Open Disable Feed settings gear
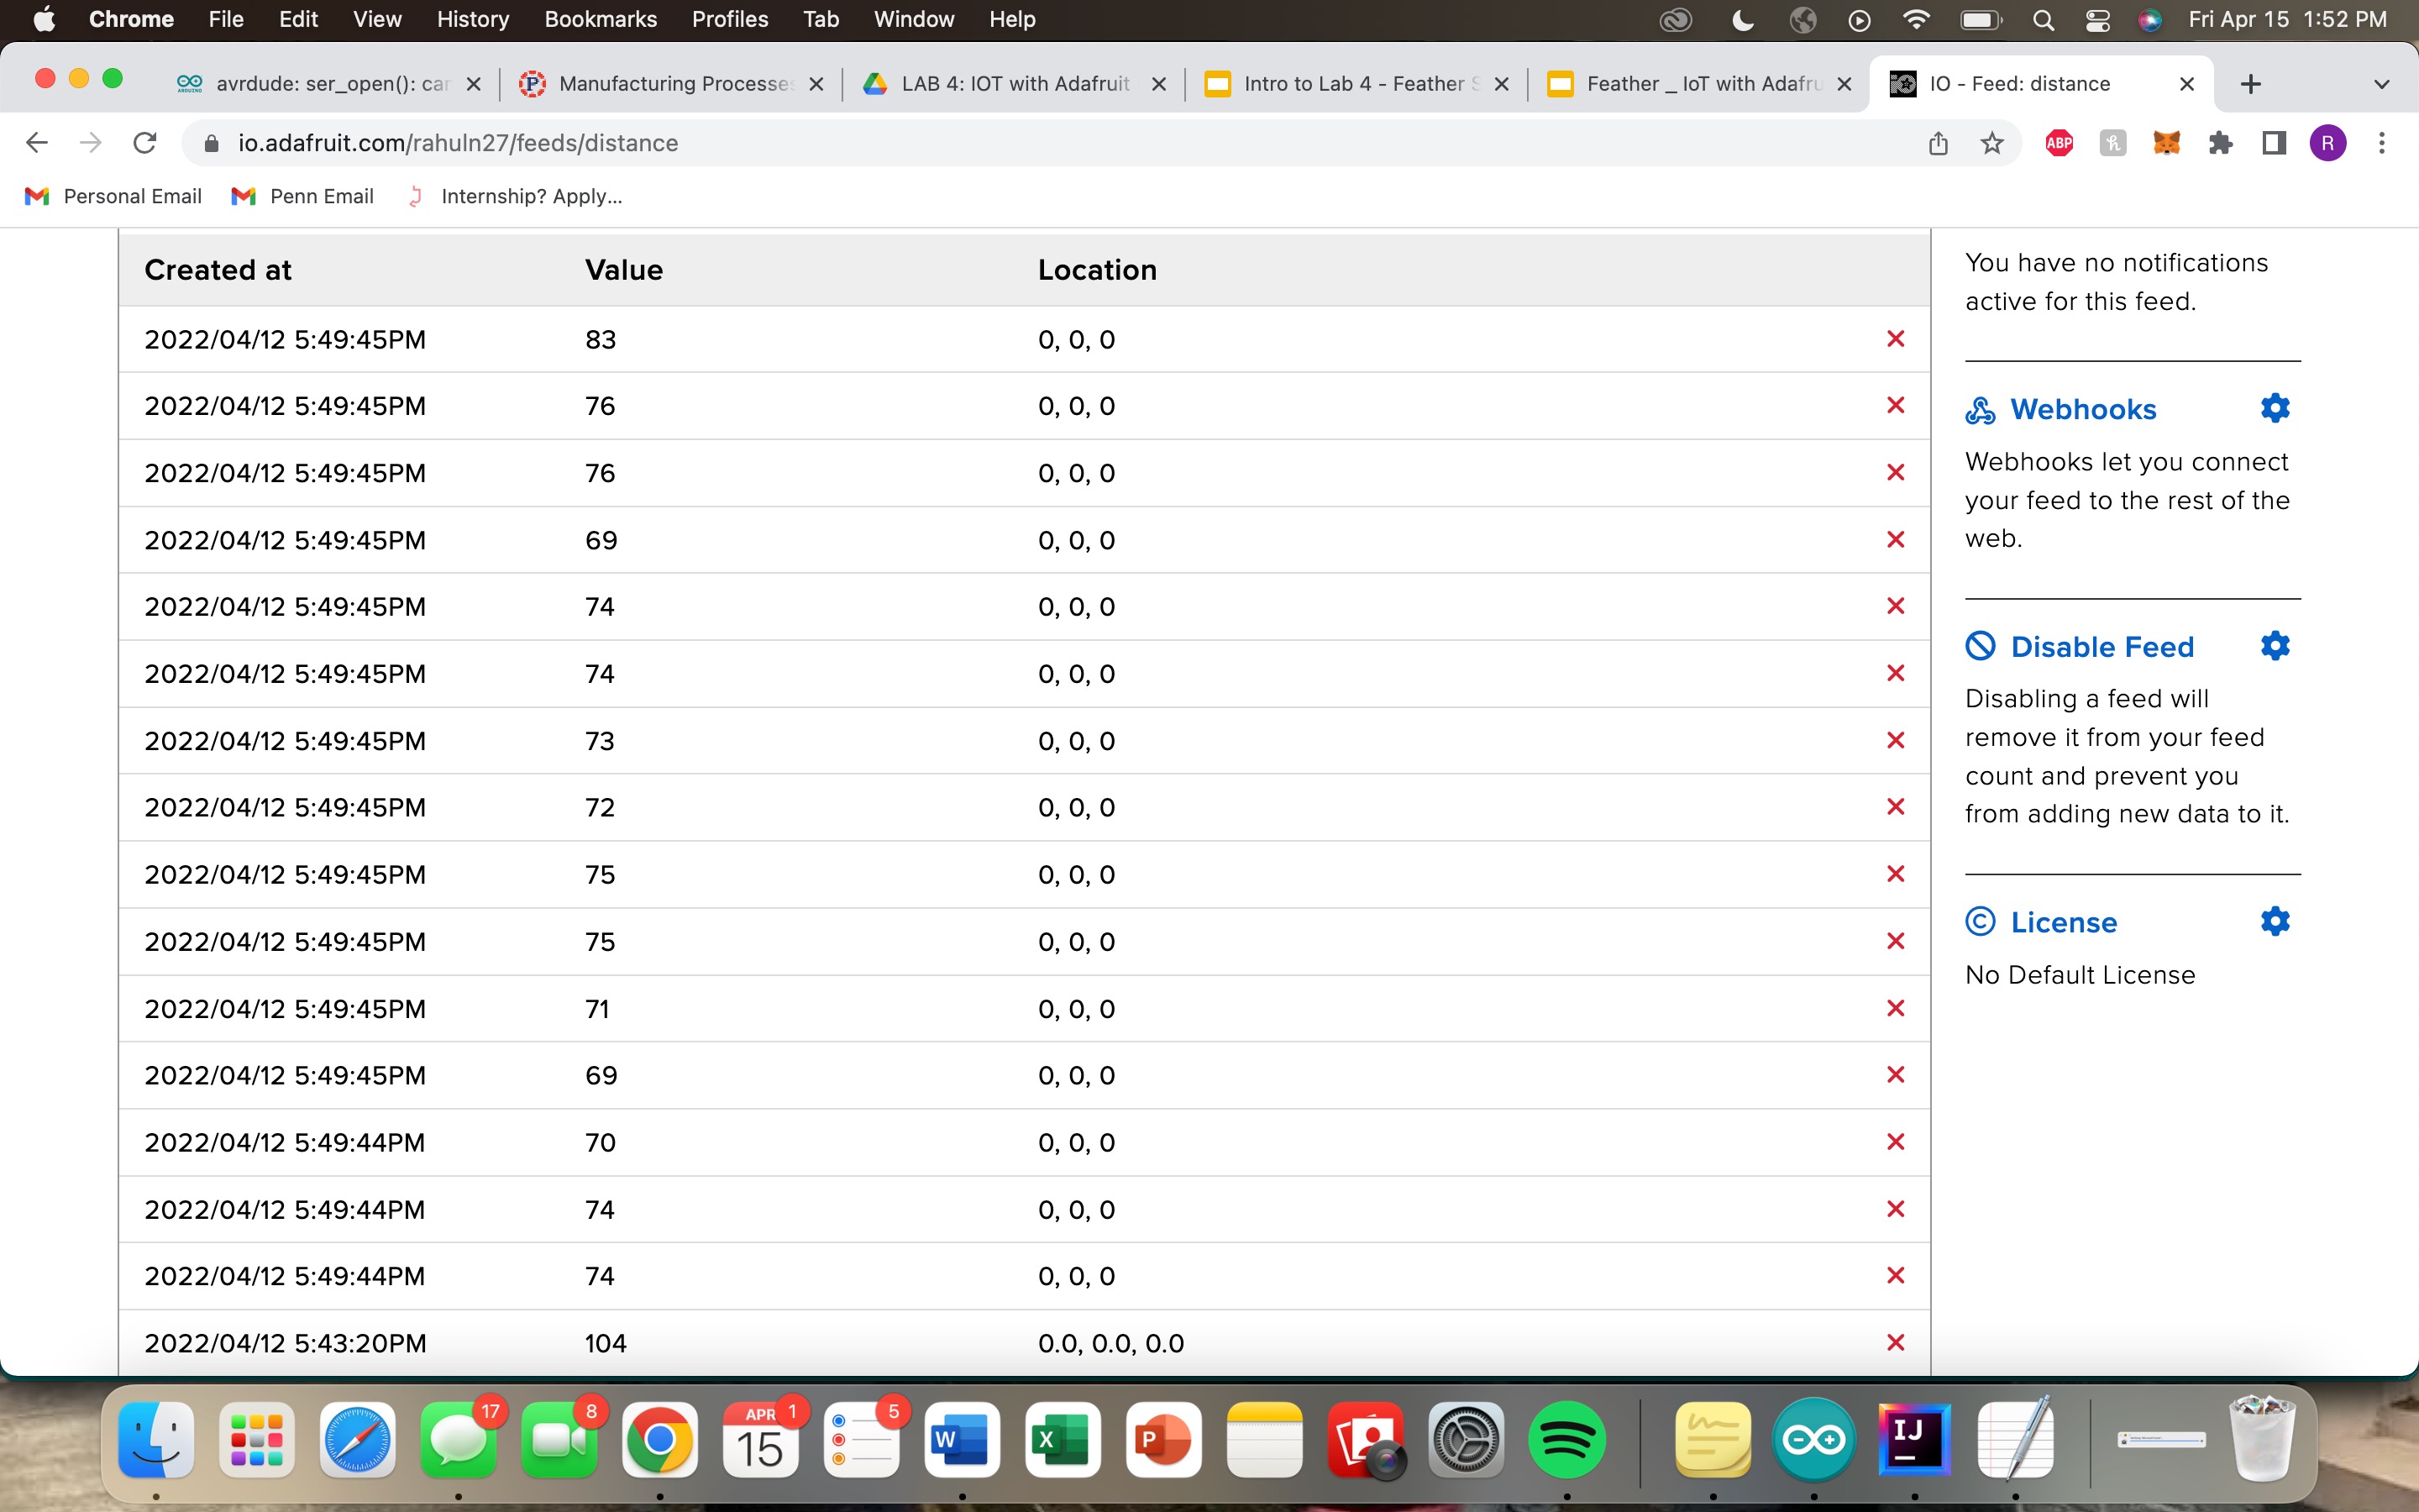This screenshot has width=2419, height=1512. (2274, 646)
